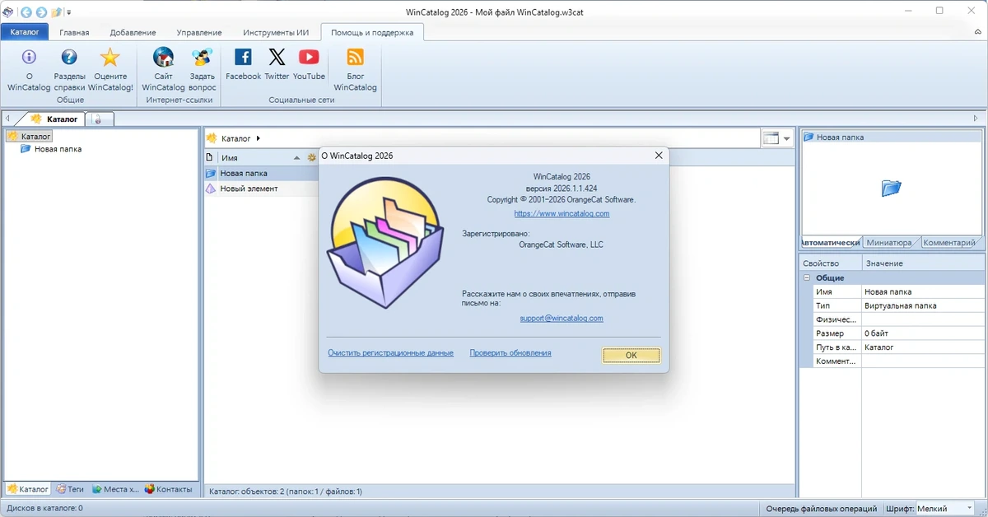Screen dimensions: 988x517
Task: Click the Очередь файловых операций status button
Action: tap(820, 508)
